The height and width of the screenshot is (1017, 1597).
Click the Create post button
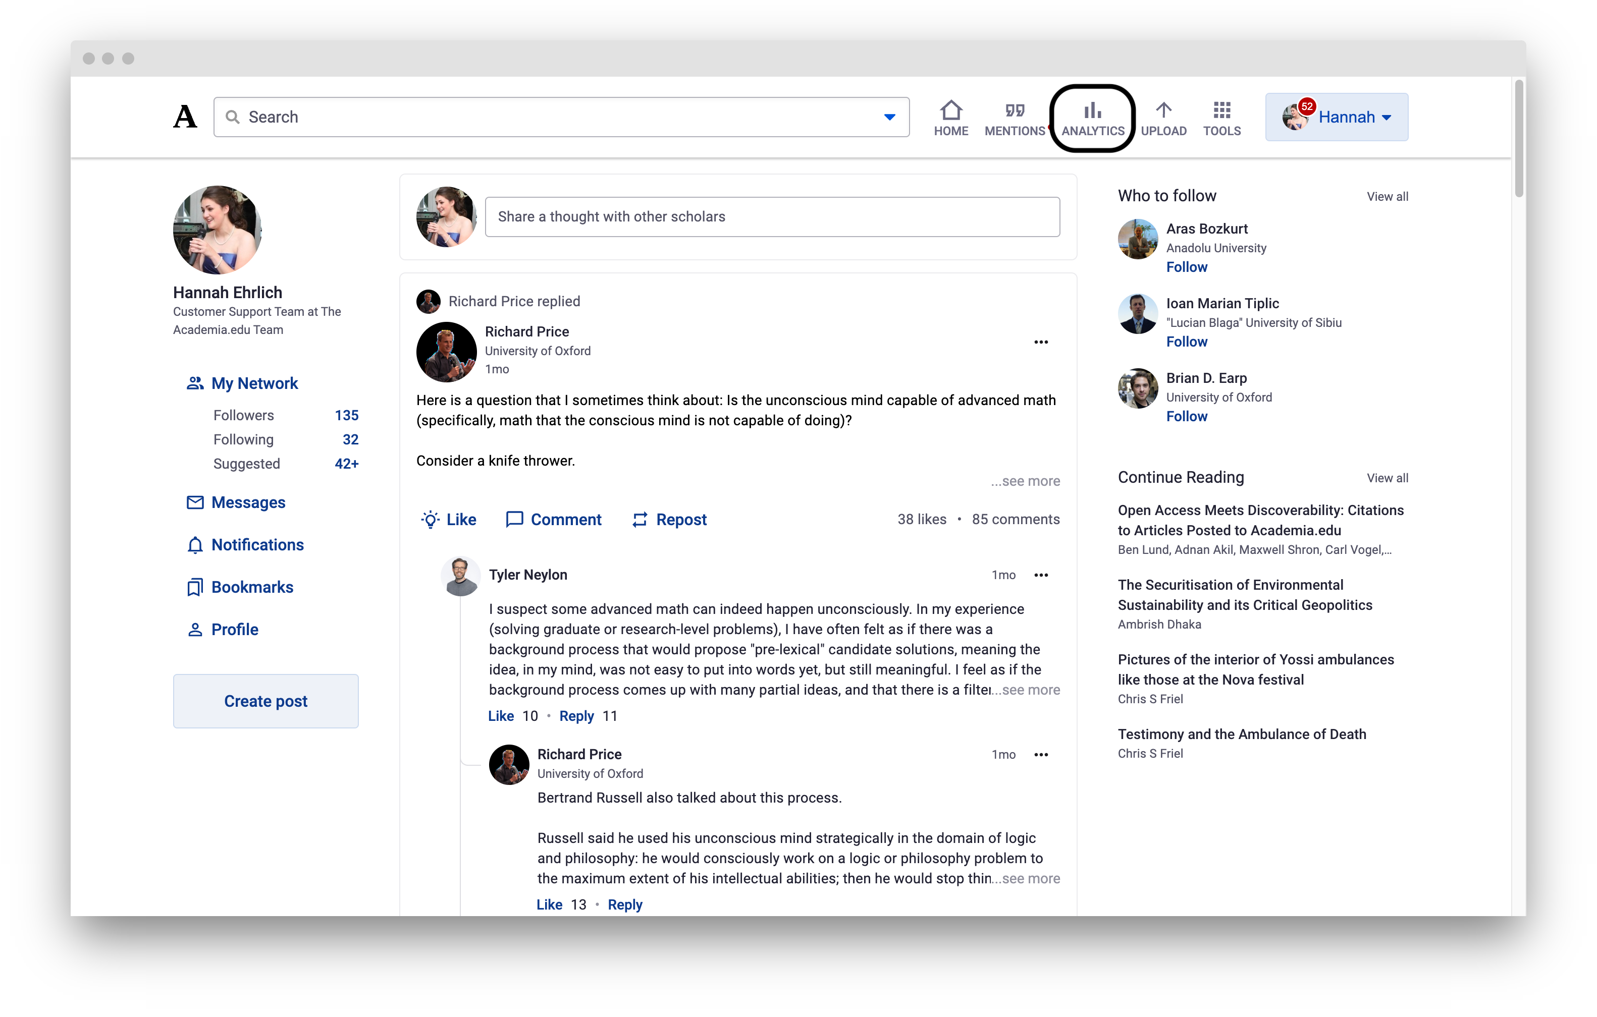point(265,701)
